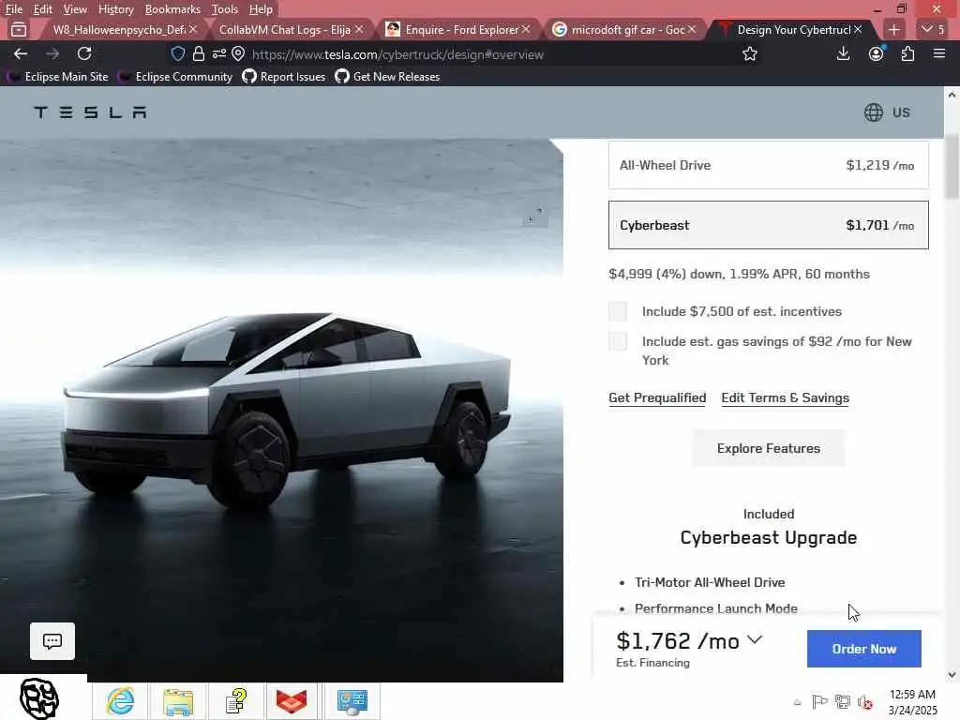Open the Get Prequalified link
This screenshot has width=960, height=720.
pyautogui.click(x=657, y=397)
